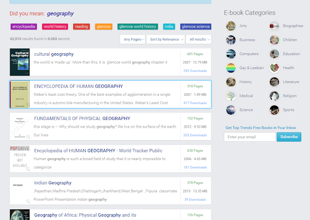
Task: Select the world history tag
Action: coord(55,27)
